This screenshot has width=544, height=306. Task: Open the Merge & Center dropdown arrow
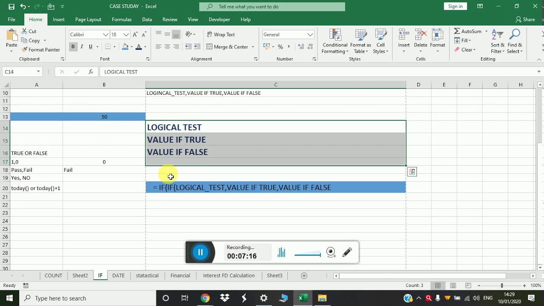[253, 47]
